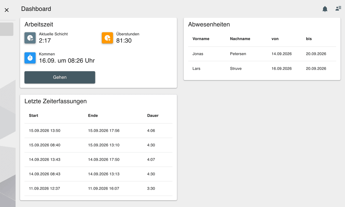
Task: Click the bis column header
Action: pos(309,39)
